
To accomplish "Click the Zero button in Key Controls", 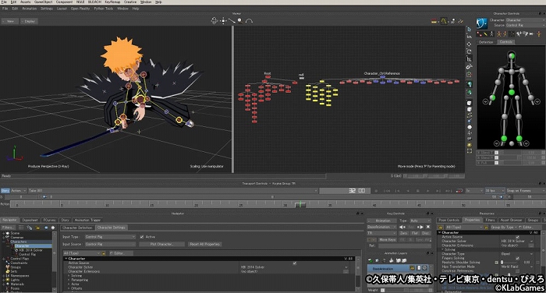I will tap(404, 233).
